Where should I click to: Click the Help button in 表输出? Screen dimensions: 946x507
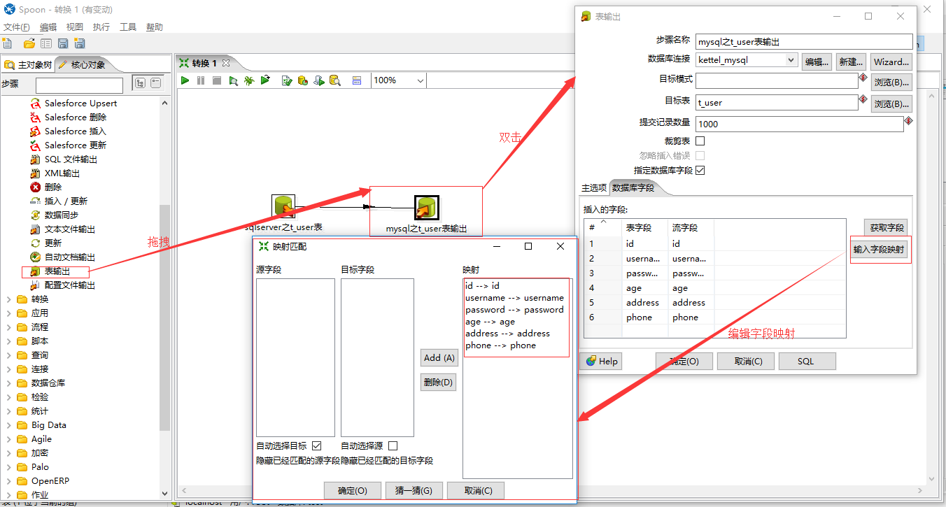(x=602, y=362)
